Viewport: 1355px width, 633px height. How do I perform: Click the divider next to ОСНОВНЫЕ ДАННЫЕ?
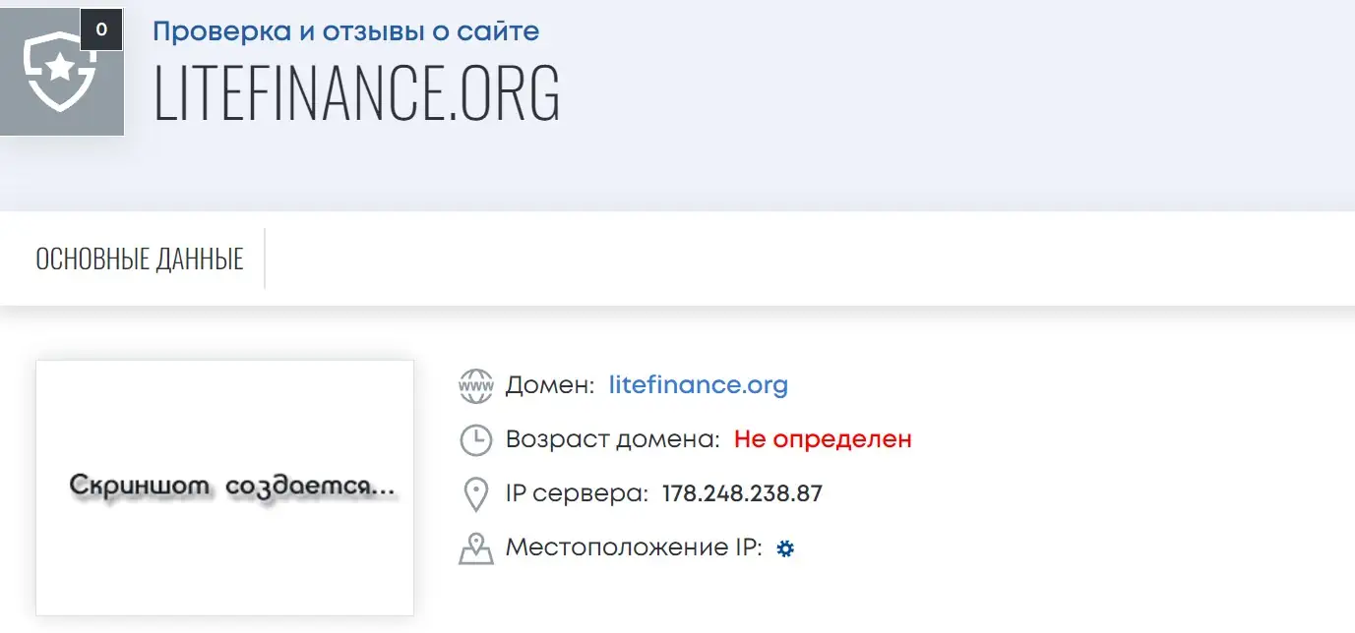265,259
